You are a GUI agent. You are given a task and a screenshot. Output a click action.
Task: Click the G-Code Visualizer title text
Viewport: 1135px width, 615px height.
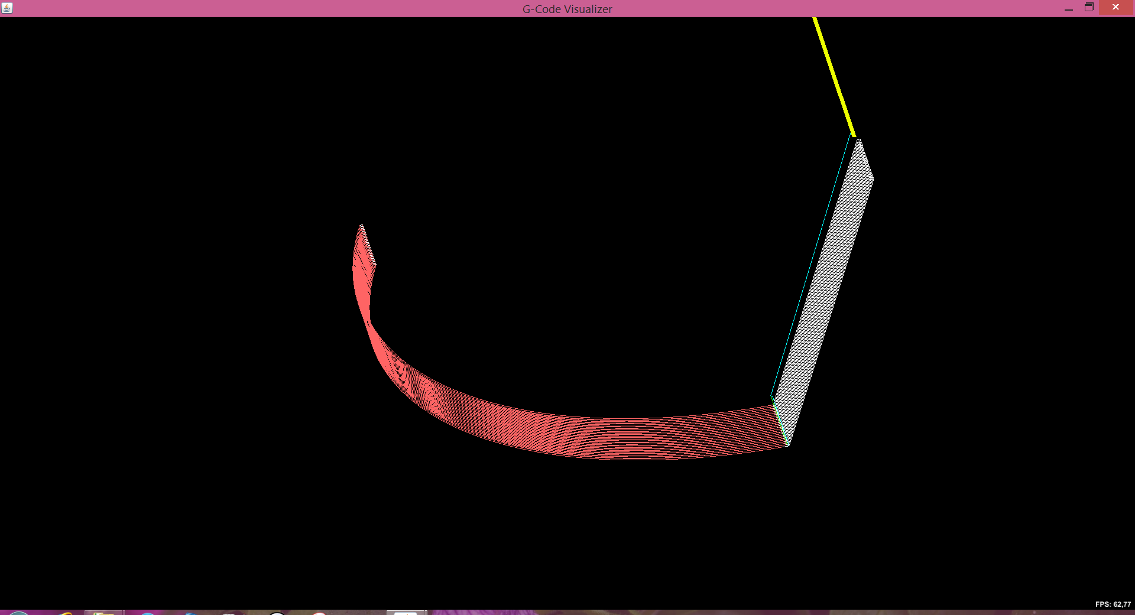(567, 9)
